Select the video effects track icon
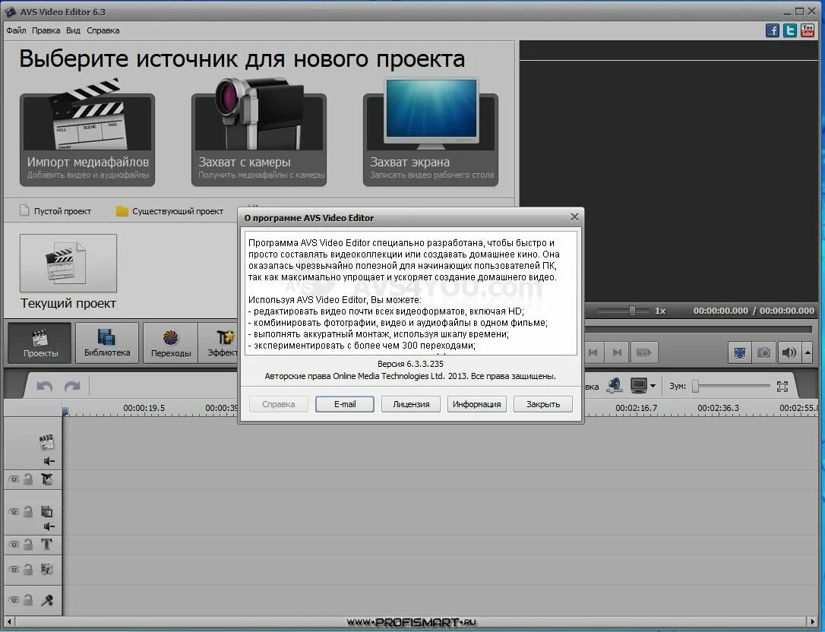Screen dimensions: 825x632 (x=47, y=479)
